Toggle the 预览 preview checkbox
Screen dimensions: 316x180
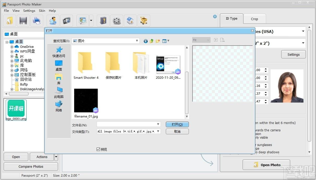pos(98,149)
